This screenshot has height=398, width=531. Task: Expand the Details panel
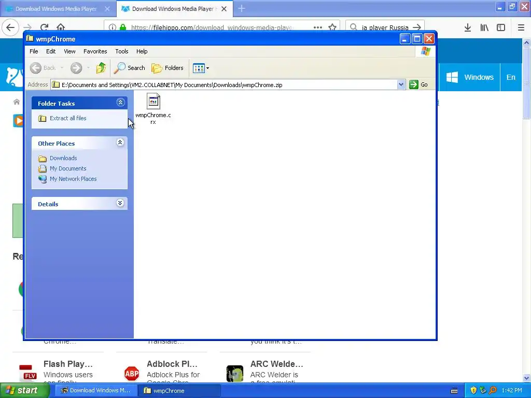(120, 203)
